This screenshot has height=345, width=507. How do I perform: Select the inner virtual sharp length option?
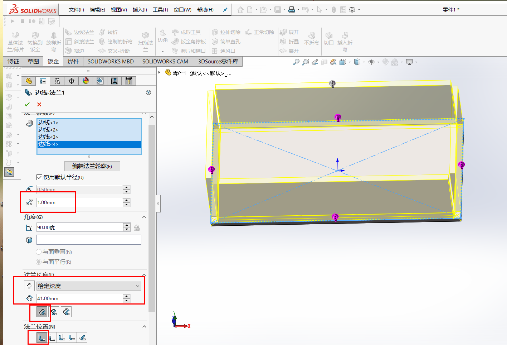54,312
